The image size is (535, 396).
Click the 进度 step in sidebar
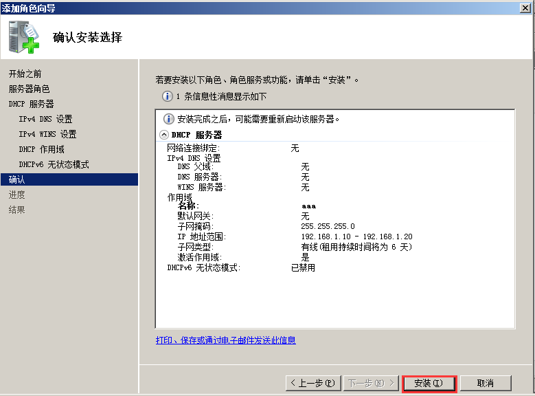[x=16, y=195]
